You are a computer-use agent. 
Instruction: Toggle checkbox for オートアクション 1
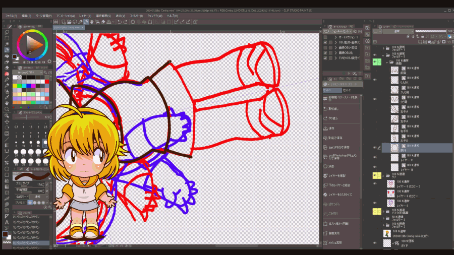[x=325, y=37]
